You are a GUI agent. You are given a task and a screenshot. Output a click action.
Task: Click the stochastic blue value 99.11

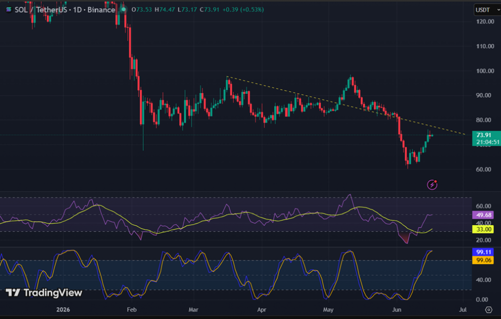[483, 252]
